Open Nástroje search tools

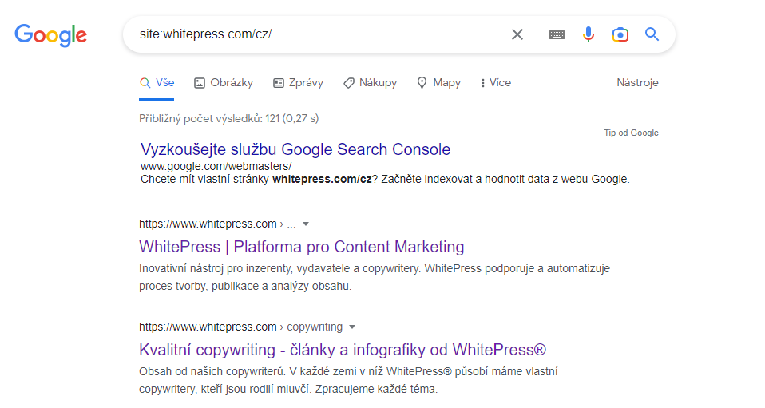(637, 83)
